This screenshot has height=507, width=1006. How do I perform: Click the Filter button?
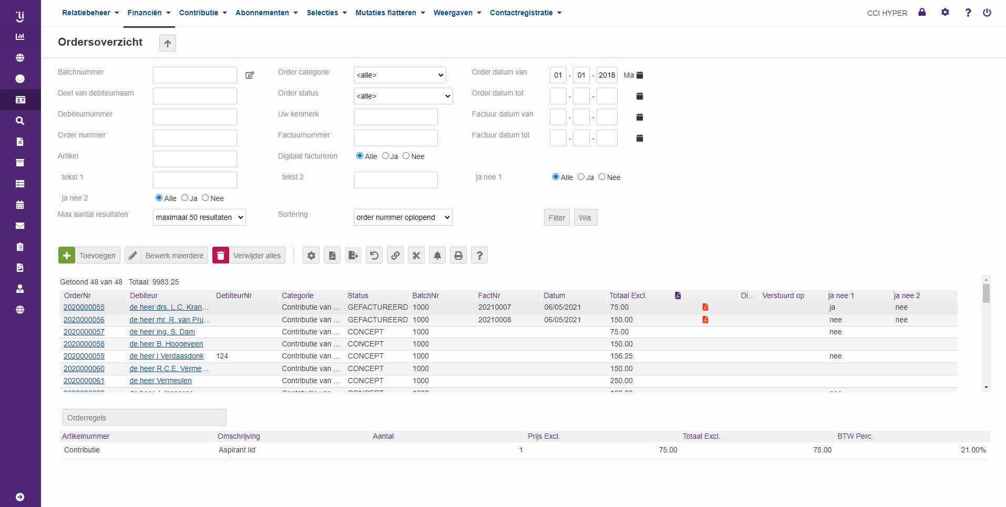tap(557, 218)
